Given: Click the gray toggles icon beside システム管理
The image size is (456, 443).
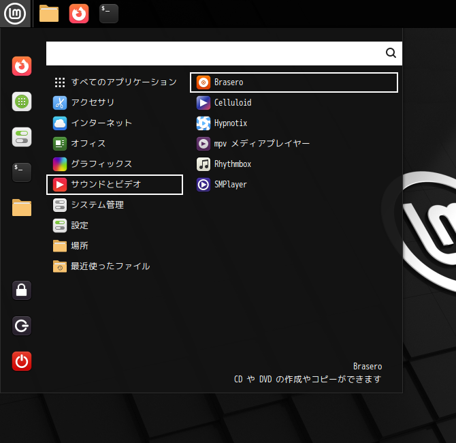Looking at the screenshot, I should click(60, 205).
